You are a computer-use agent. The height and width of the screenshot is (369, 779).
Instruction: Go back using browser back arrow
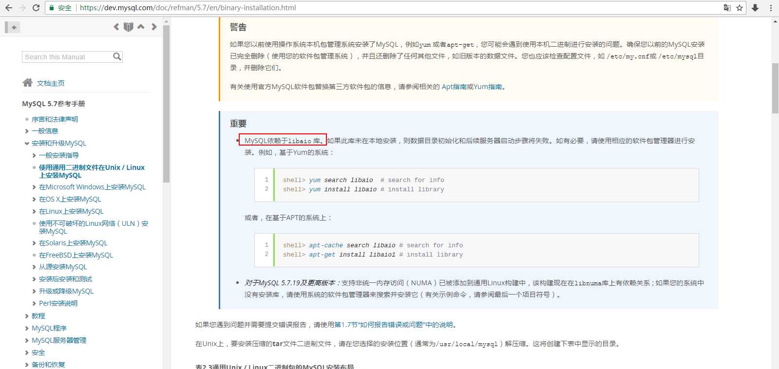pyautogui.click(x=8, y=8)
